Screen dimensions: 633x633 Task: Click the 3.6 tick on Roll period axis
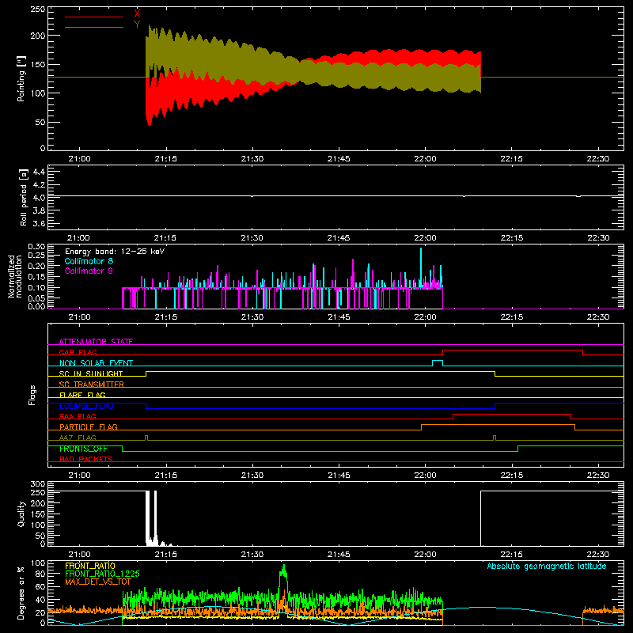(39, 223)
